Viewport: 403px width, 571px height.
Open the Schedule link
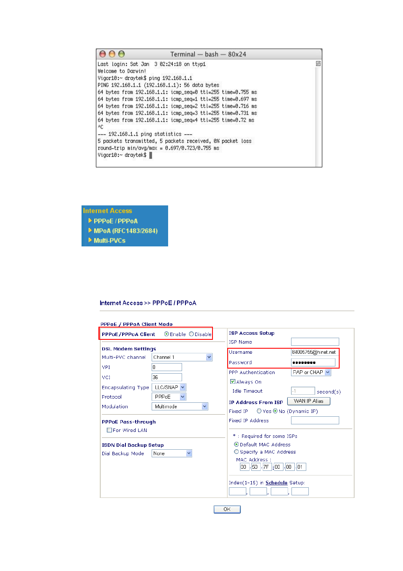pos(277,483)
